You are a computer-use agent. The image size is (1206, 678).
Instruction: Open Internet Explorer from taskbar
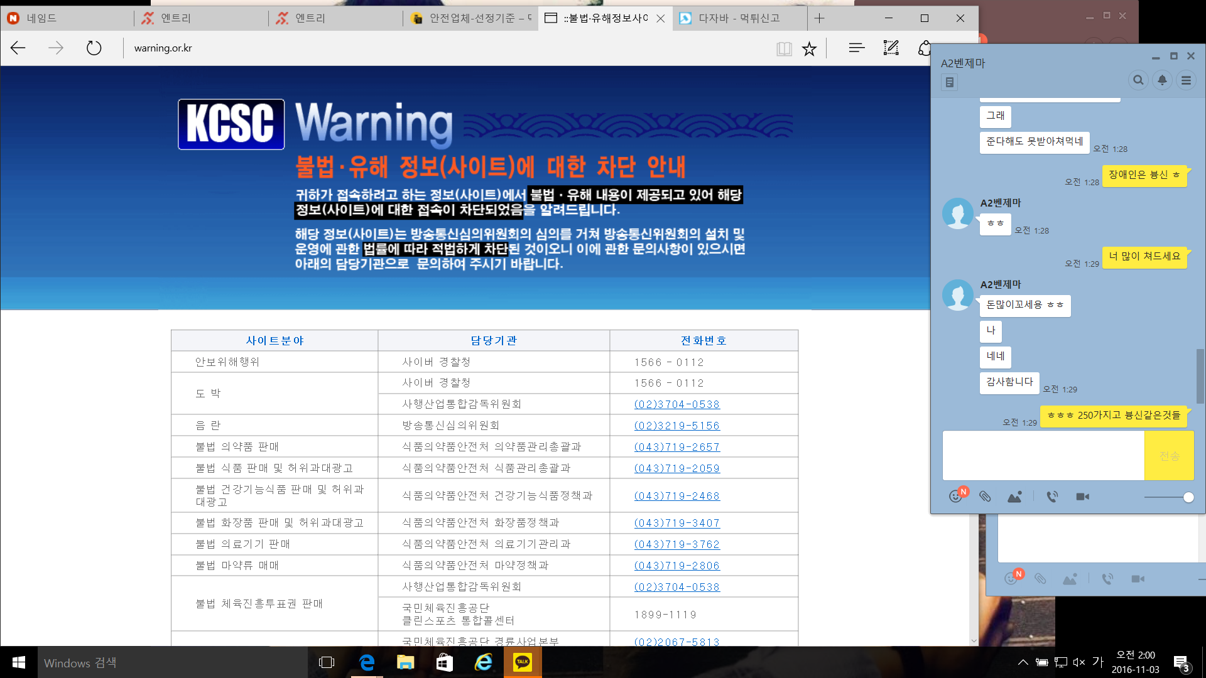(x=484, y=662)
